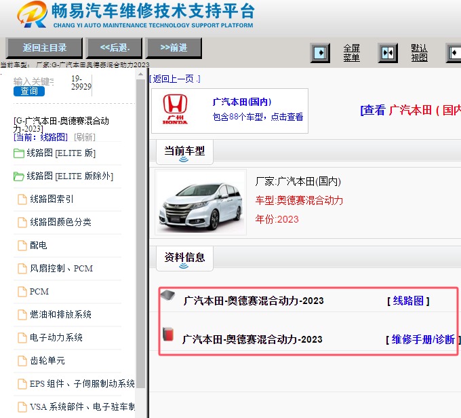Click the page icon beside 线路图颜色分类

[x=22, y=223]
